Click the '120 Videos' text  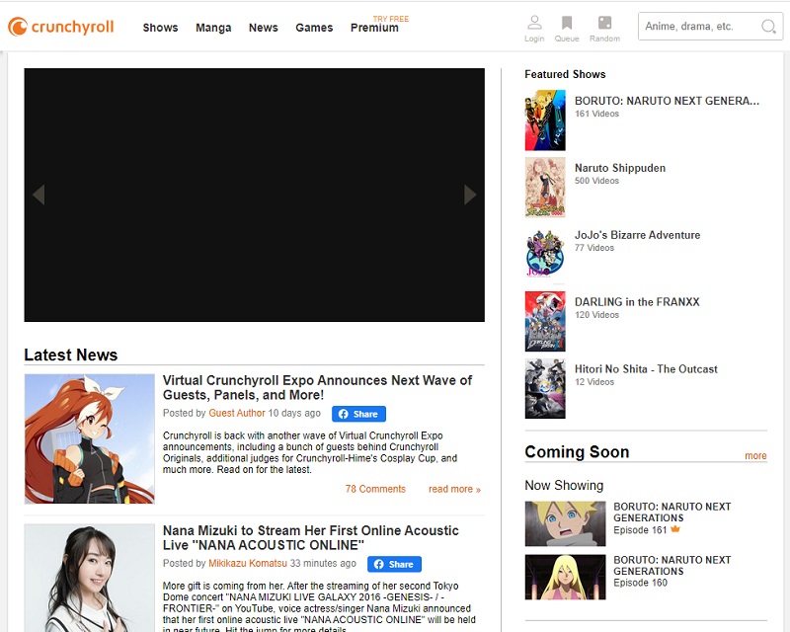(596, 315)
